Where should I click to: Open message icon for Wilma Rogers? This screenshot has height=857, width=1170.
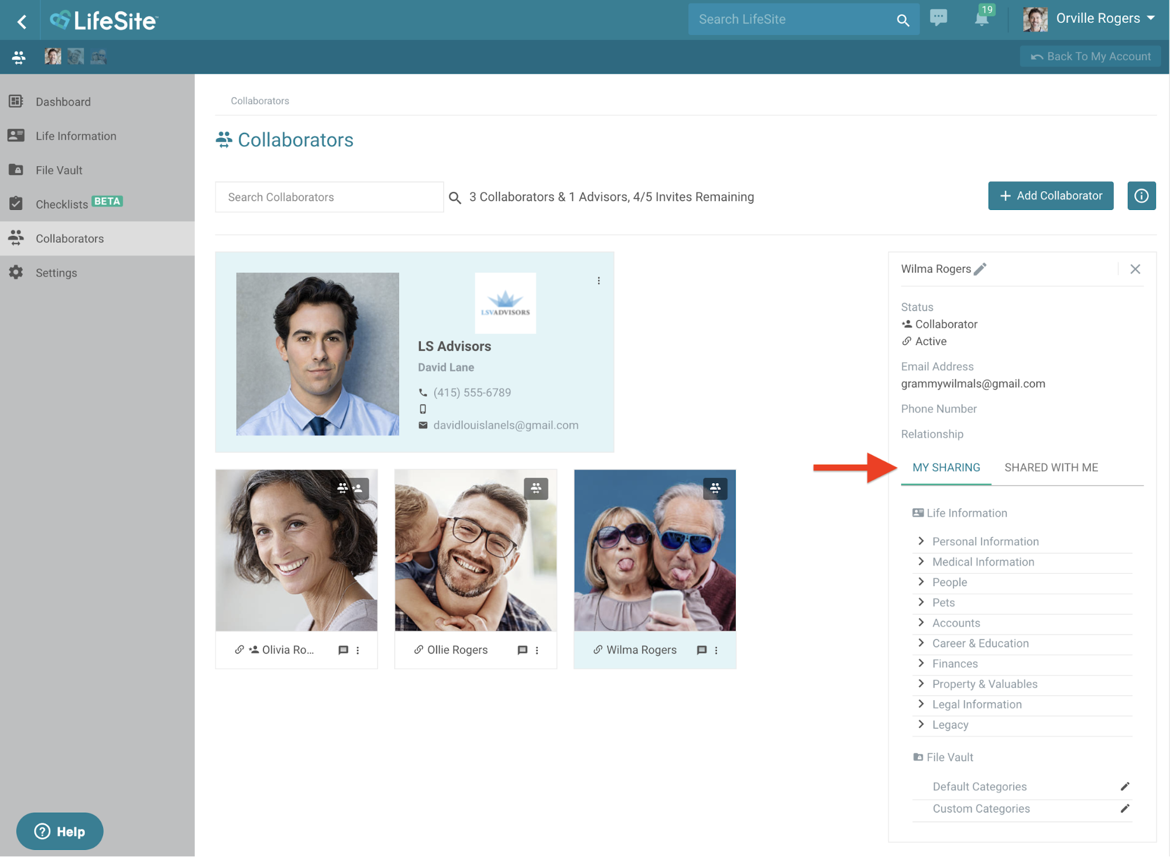click(x=702, y=650)
